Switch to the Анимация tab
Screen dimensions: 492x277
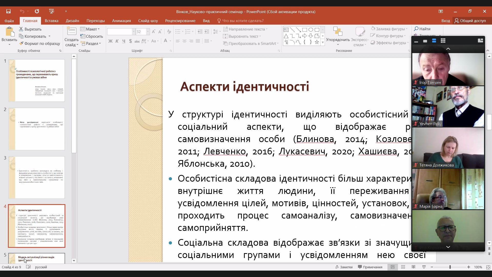121,21
